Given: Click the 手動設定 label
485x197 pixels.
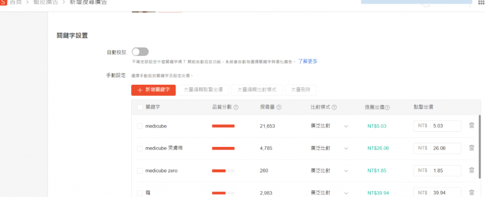Looking at the screenshot, I should (117, 75).
